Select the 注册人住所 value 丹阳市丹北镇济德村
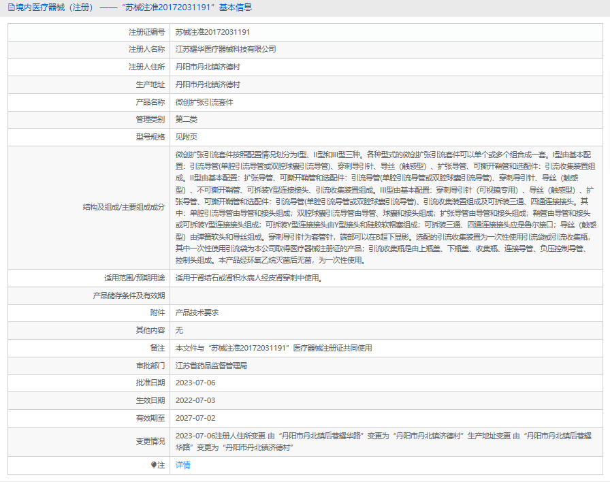This screenshot has height=482, width=610. pyautogui.click(x=208, y=67)
